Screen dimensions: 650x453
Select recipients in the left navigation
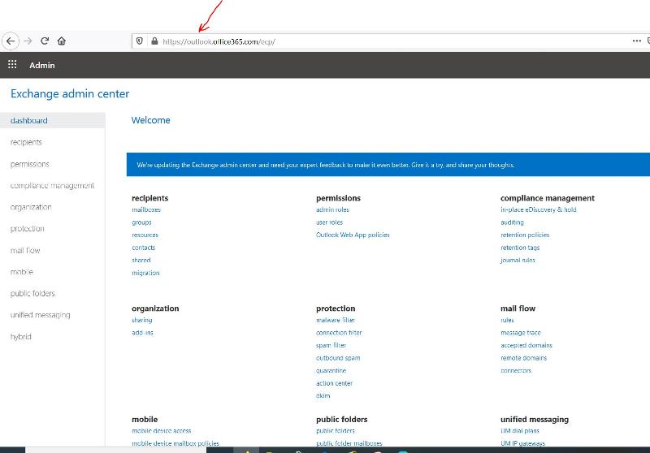pos(26,142)
